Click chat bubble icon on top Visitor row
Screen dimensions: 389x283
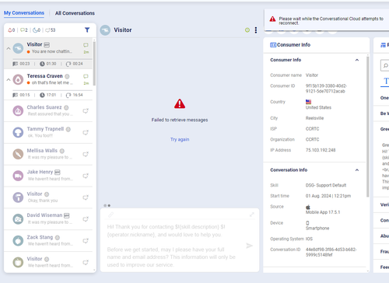coord(86,45)
